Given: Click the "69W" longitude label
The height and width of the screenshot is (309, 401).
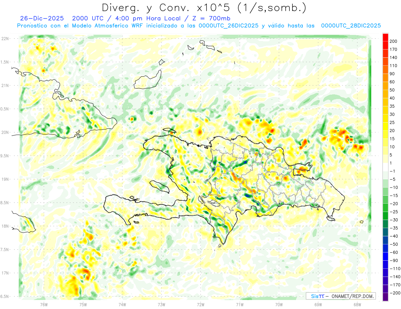Looking at the screenshot, I should pos(318,304).
